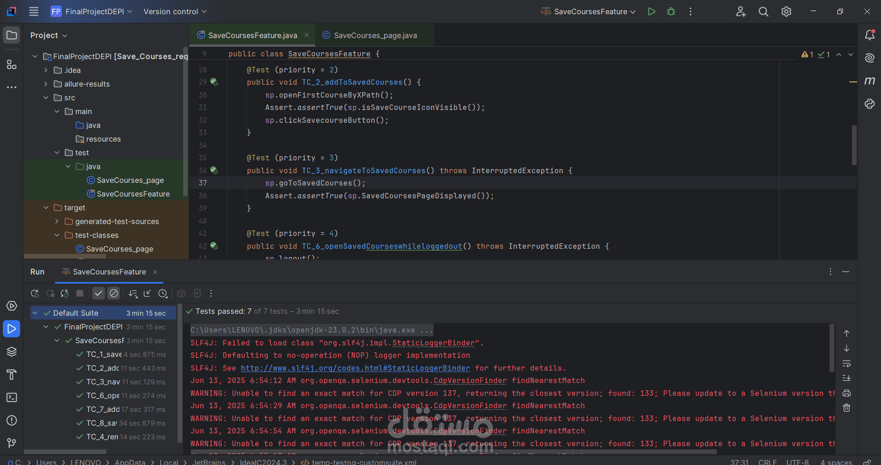Toggle Show Ignored tests filter

click(114, 293)
